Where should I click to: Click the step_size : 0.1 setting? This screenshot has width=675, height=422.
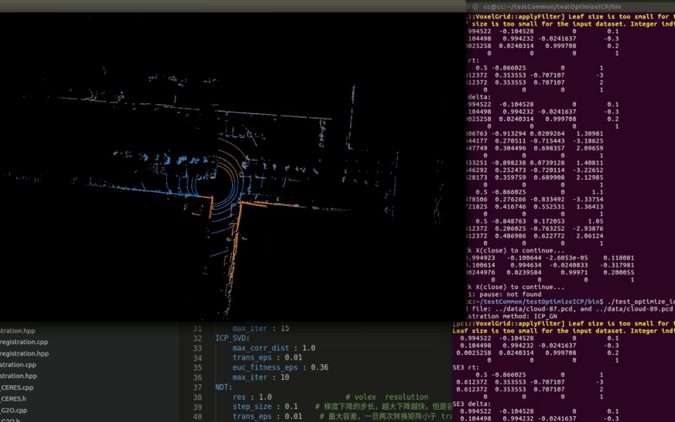[265, 407]
